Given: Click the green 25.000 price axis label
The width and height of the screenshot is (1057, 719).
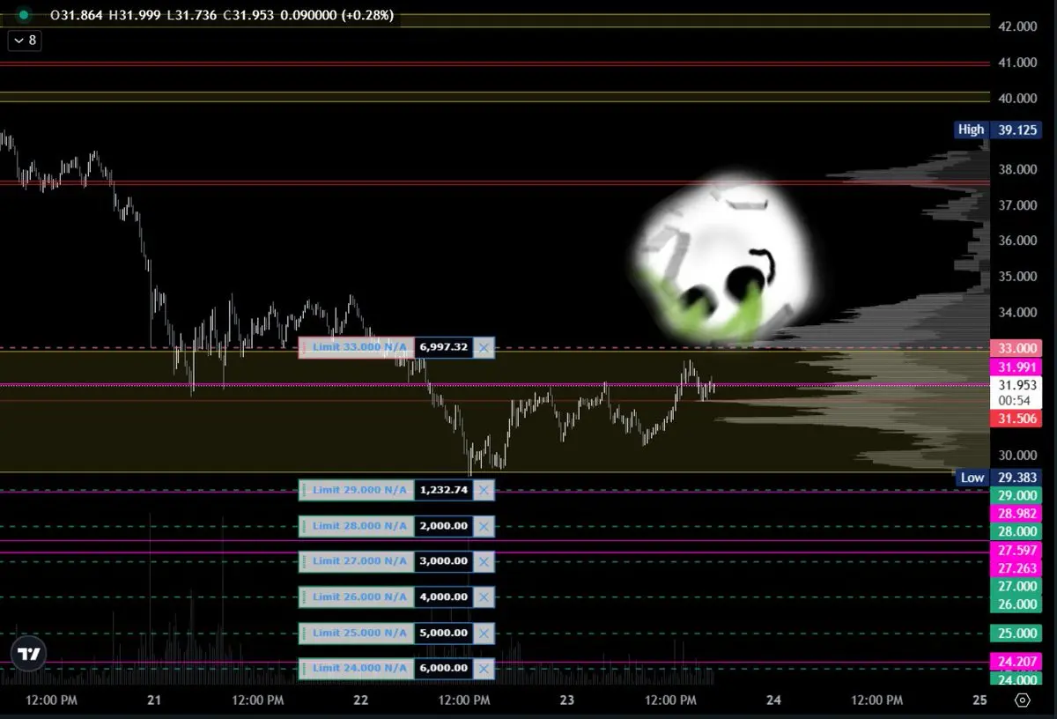Looking at the screenshot, I should pos(1017,633).
